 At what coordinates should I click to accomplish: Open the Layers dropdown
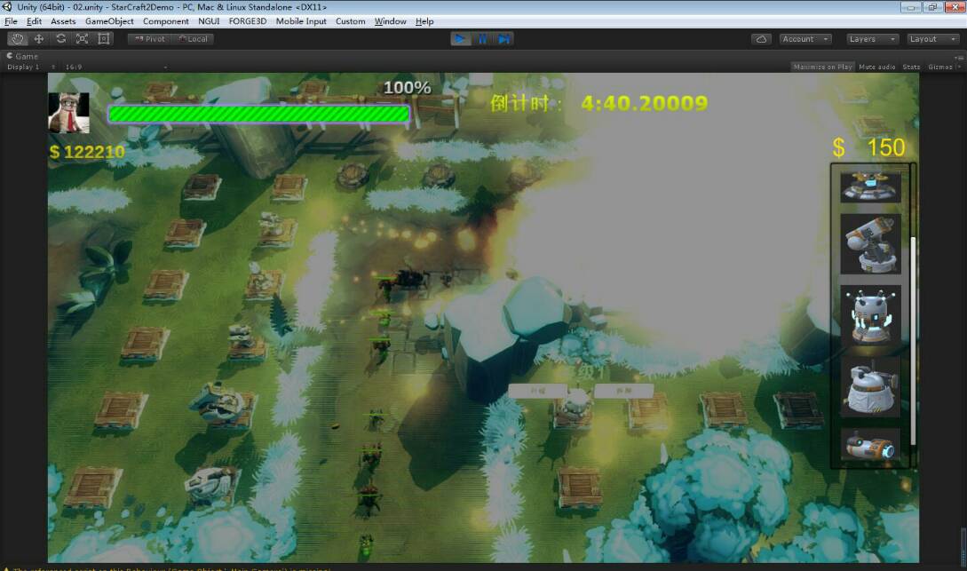(x=872, y=39)
